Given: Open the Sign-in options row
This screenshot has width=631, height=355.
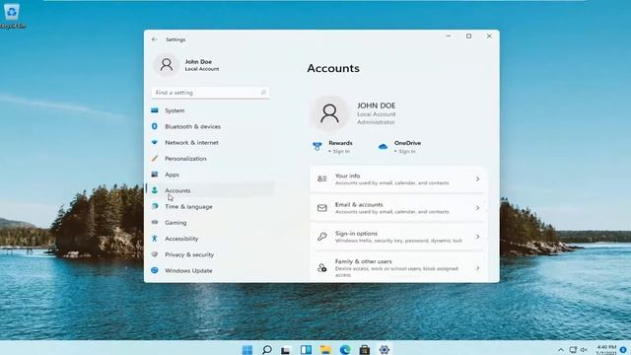Looking at the screenshot, I should coord(397,237).
